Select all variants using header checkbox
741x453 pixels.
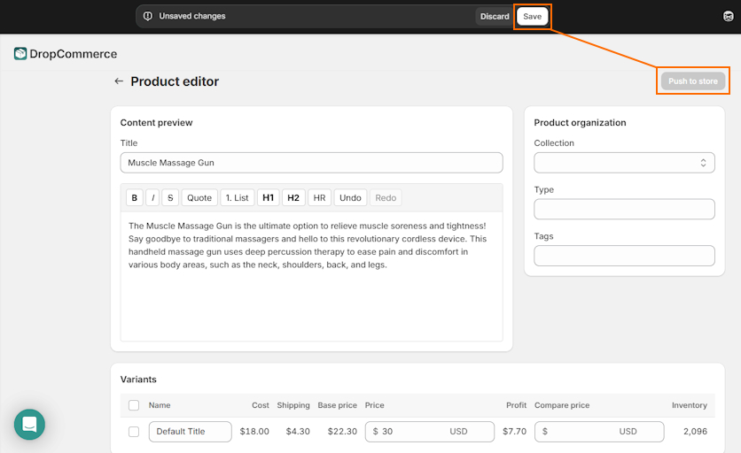point(134,405)
